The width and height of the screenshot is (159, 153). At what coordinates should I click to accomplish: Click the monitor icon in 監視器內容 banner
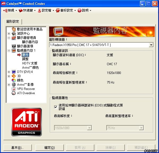tap(58, 32)
